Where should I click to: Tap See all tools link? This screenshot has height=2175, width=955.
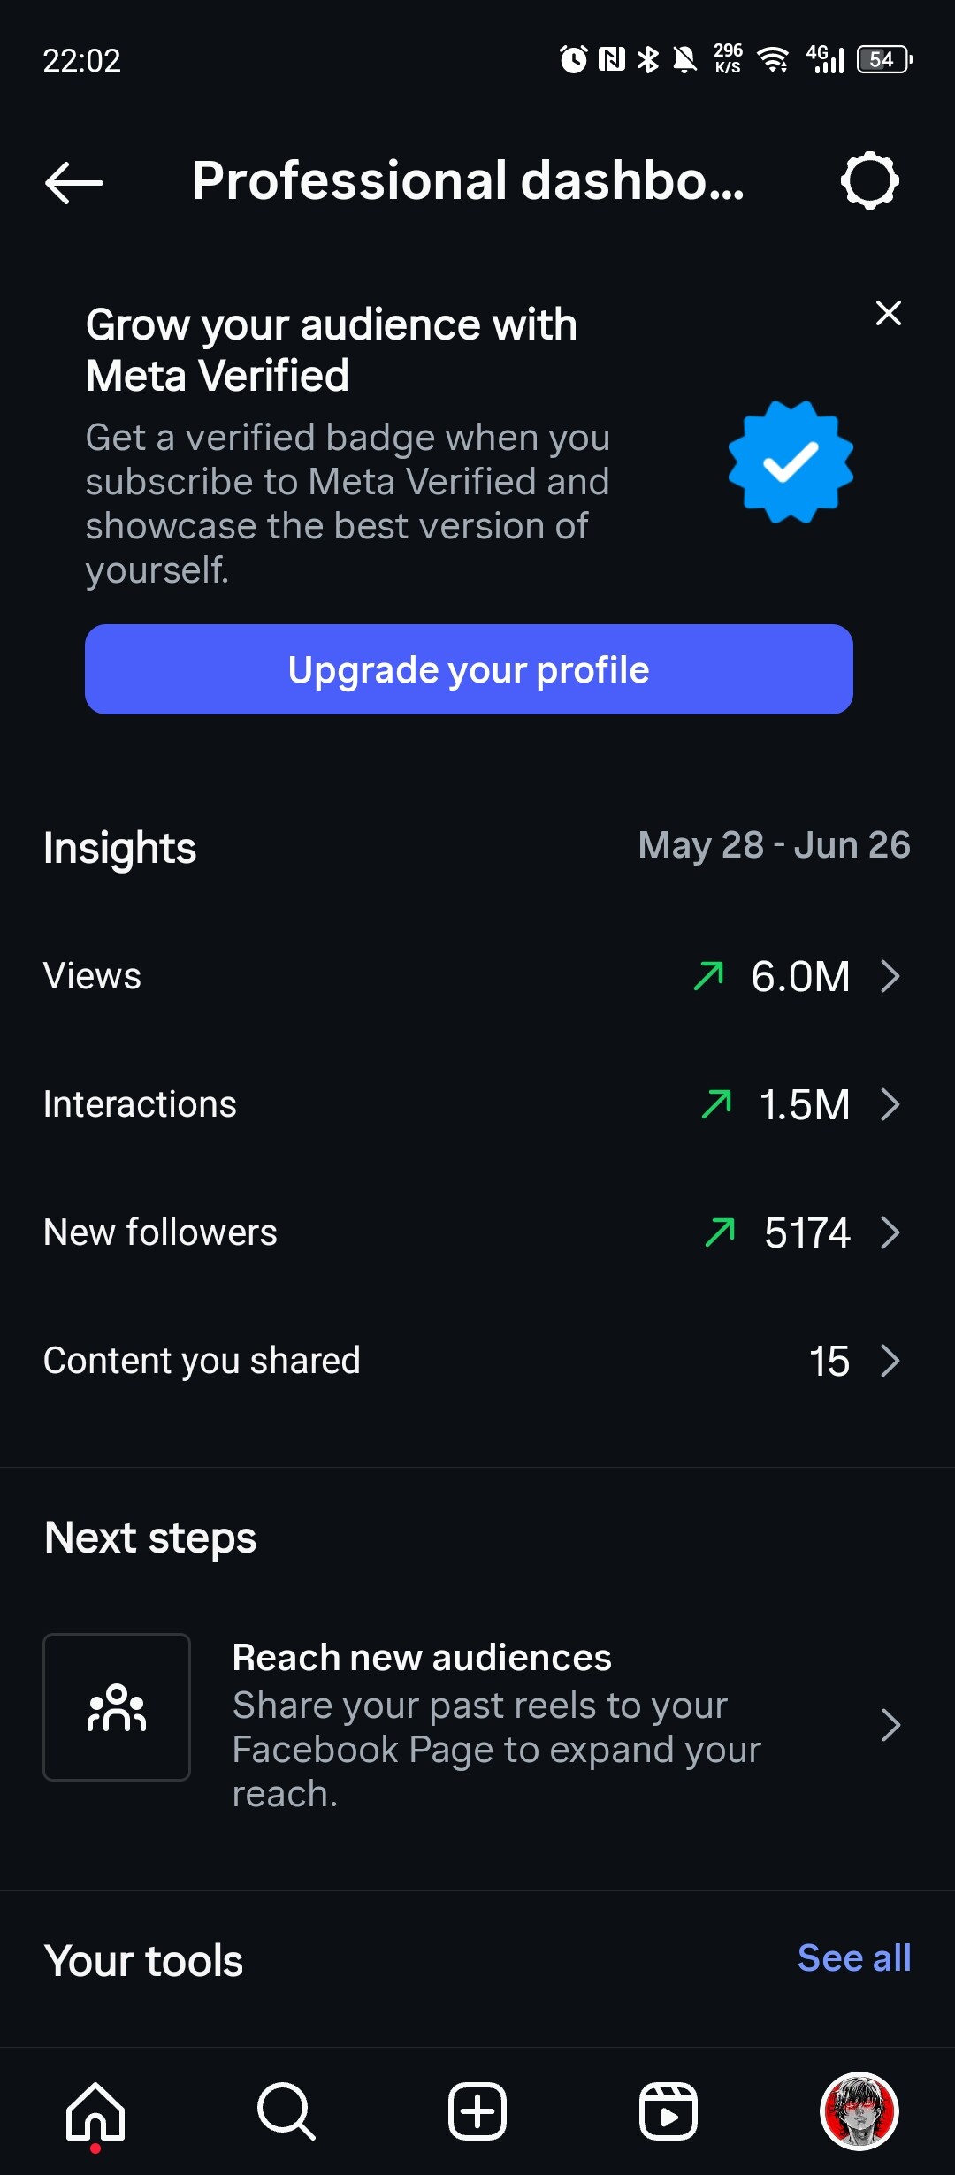(x=853, y=1958)
